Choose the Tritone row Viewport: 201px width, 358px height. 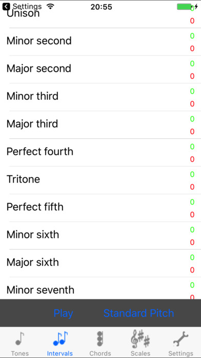pyautogui.click(x=100, y=181)
